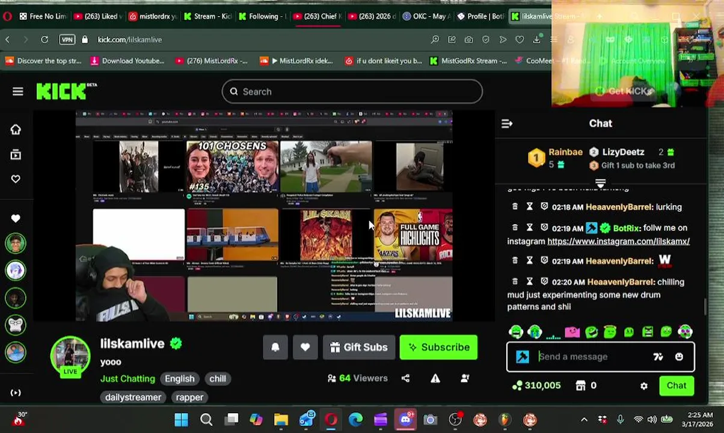Open Windows taskbar Search

click(206, 420)
